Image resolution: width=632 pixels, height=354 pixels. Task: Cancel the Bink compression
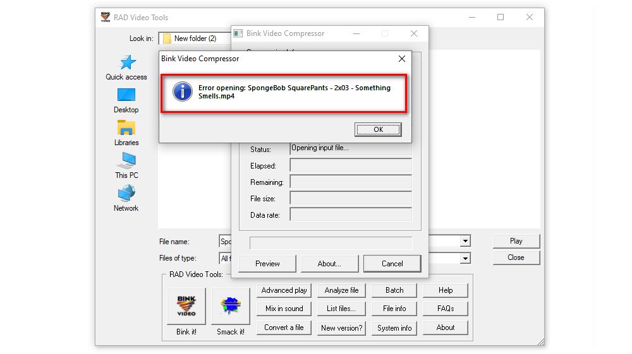point(392,264)
